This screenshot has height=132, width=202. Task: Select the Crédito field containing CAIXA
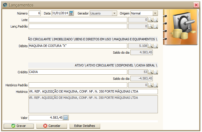pyautogui.click(x=78, y=72)
